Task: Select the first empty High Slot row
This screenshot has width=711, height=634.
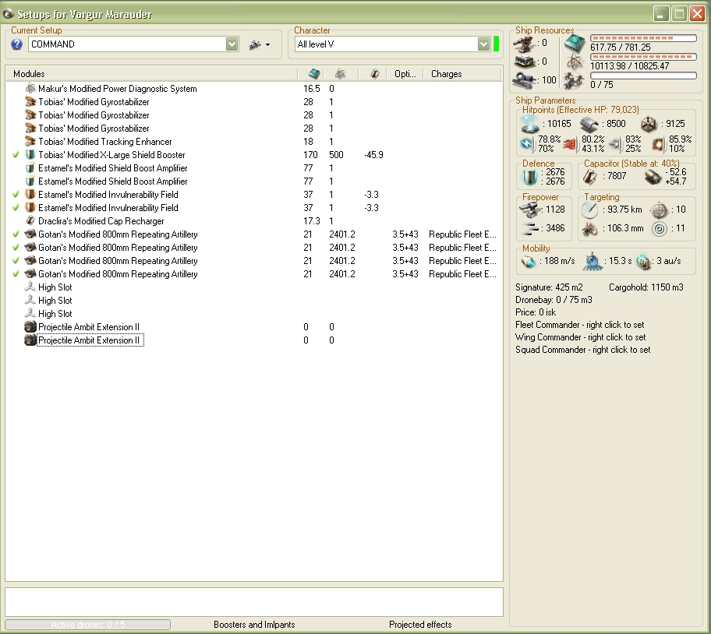Action: pos(254,287)
